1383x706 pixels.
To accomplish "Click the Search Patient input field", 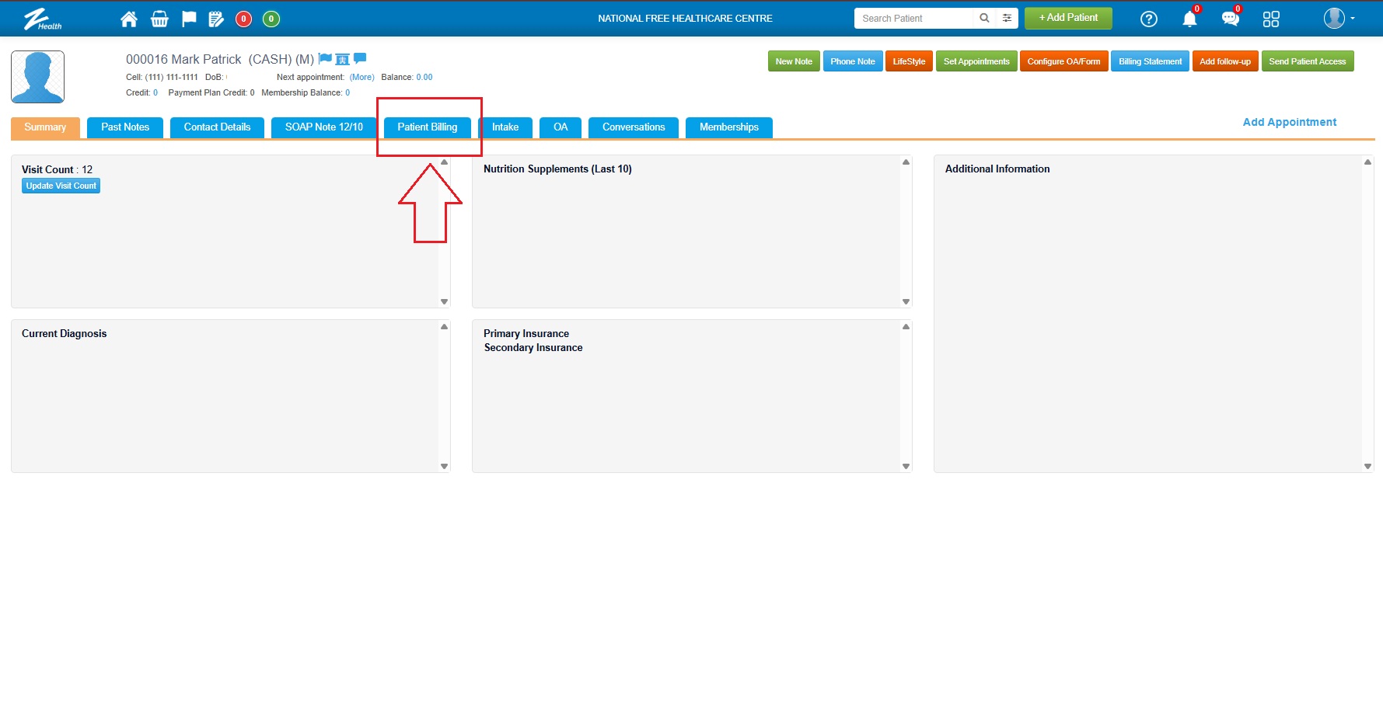I will 913,18.
